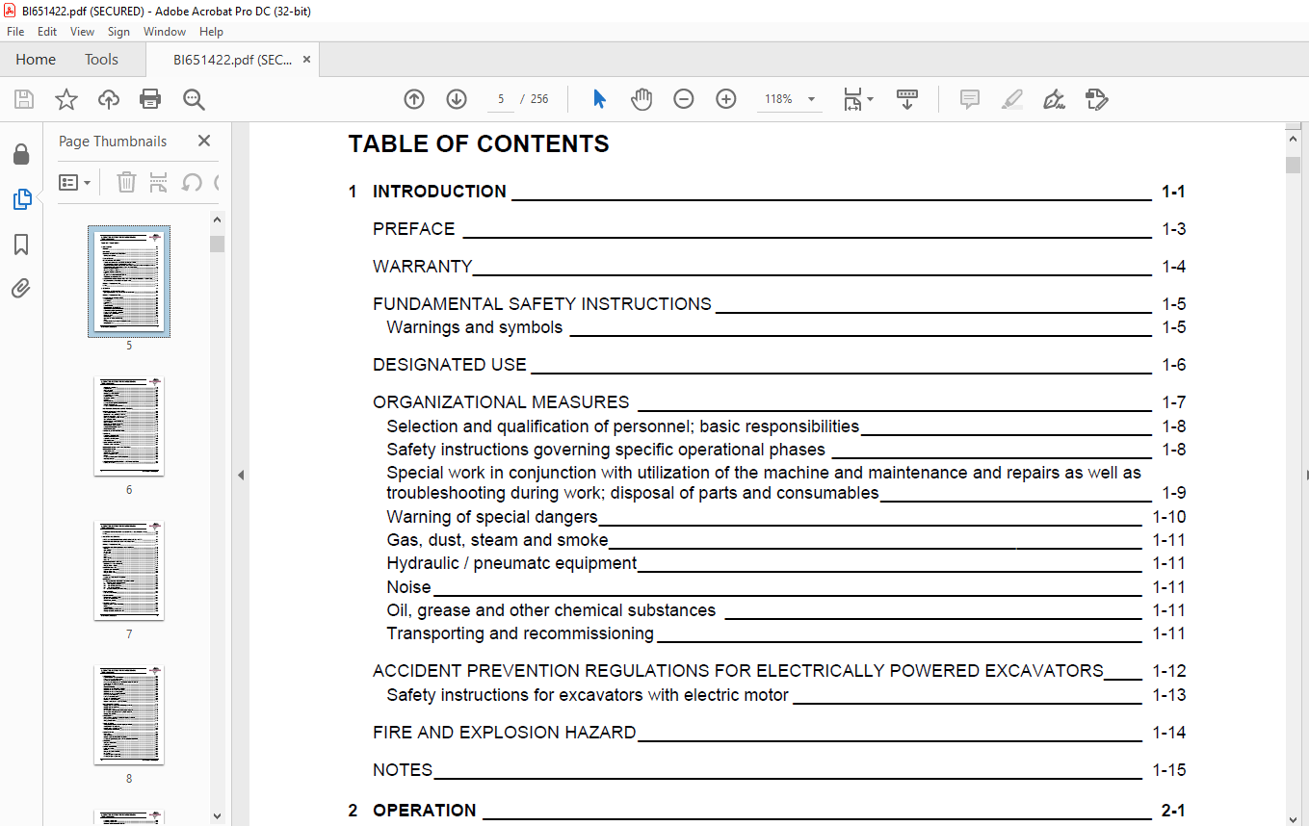
Task: Click the zoom in plus button
Action: (726, 99)
